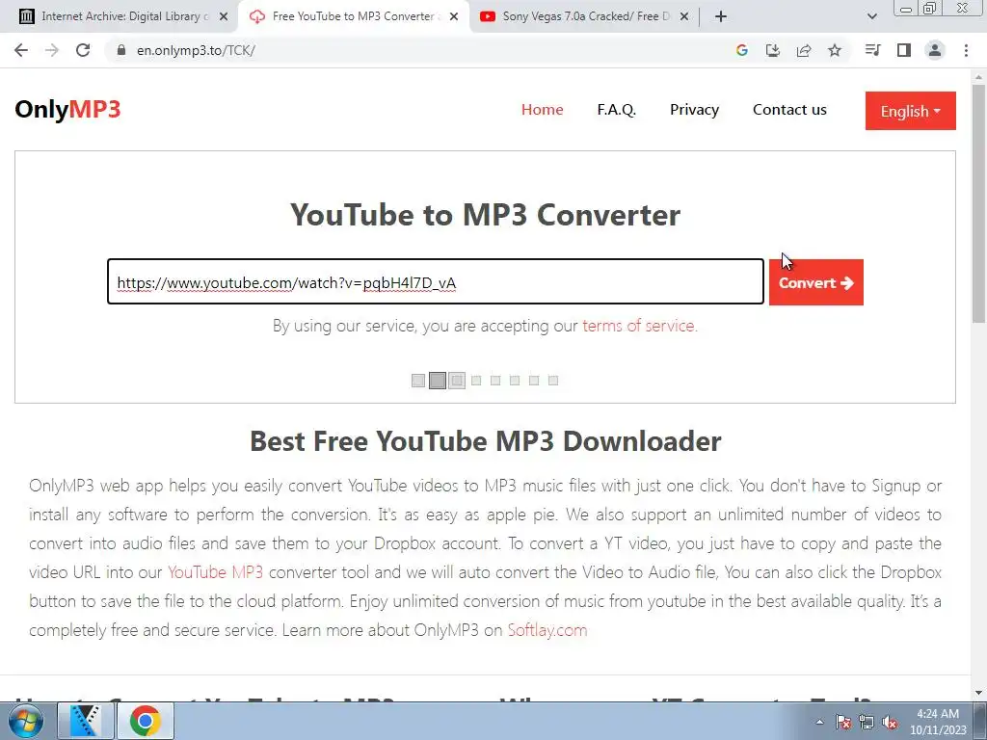Click the Action Center flag tray icon

click(843, 723)
